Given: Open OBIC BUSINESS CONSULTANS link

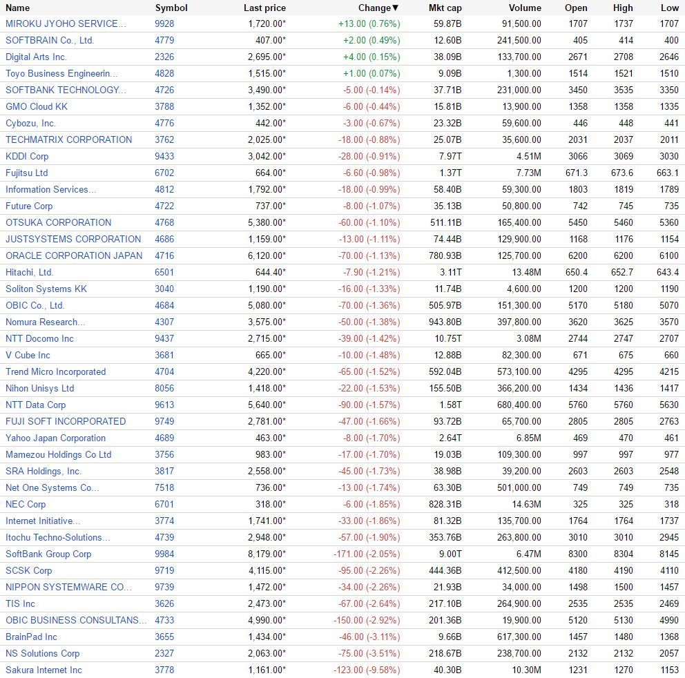Looking at the screenshot, I should [77, 621].
